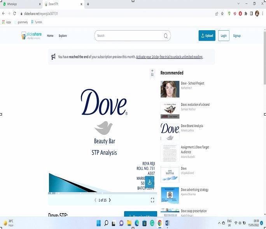Open the Explore menu item
This screenshot has height=229, width=266.
click(x=63, y=36)
